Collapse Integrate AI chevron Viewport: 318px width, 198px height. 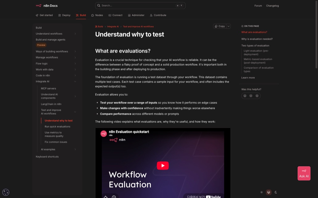tap(75, 82)
